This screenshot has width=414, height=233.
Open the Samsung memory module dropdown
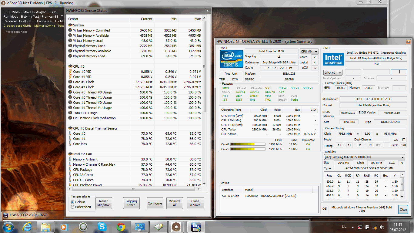point(364,157)
